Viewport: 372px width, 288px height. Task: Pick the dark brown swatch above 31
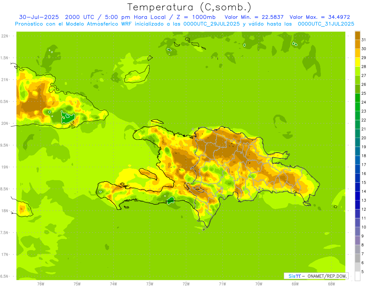(x=357, y=35)
